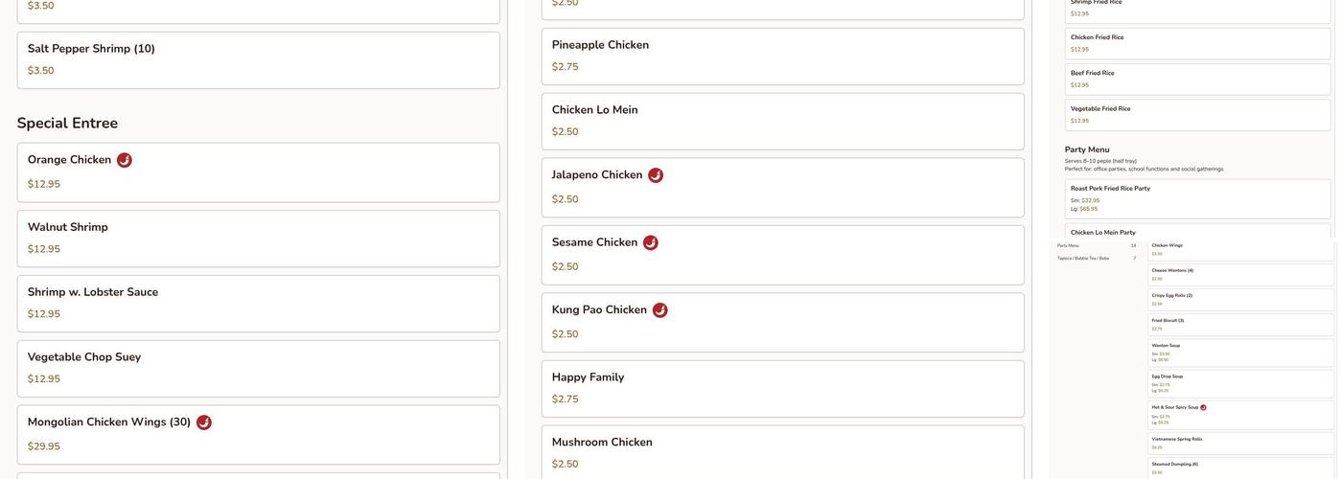Select Roast Pork Fried Rice Party item

[x=1197, y=198]
